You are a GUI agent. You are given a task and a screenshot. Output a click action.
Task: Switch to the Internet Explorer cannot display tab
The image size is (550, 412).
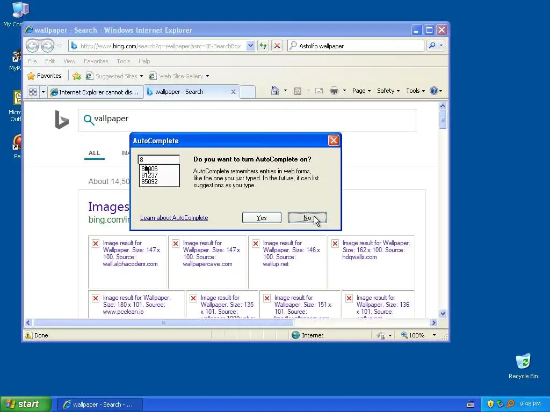[96, 92]
